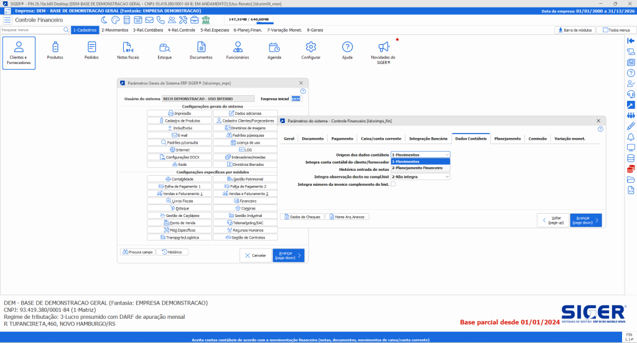The image size is (637, 343).
Task: Click the envelope e-mail toolbar icon
Action: (x=149, y=19)
